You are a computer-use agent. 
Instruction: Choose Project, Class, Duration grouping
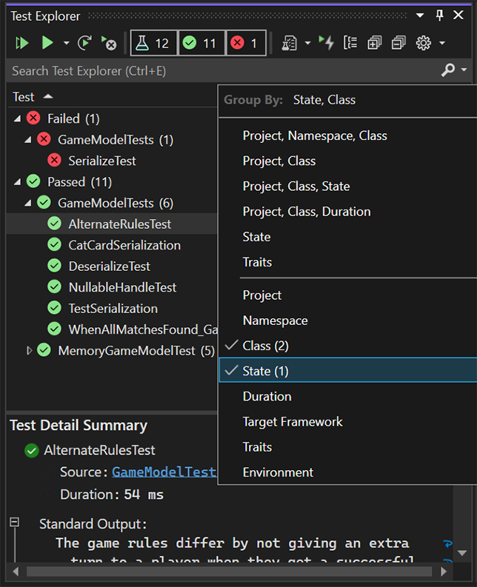tap(307, 212)
